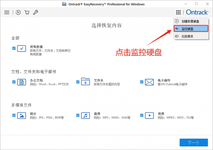Toggle the 电子邮件 checkbox

point(142,82)
